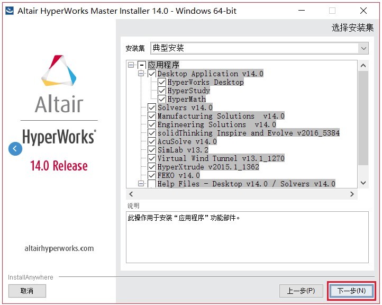Uncheck AcuSolve v14.0 checkbox

(x=152, y=141)
